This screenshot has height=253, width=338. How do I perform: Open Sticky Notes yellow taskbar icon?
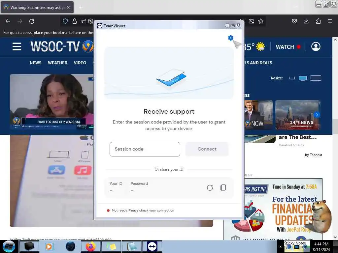(111, 246)
